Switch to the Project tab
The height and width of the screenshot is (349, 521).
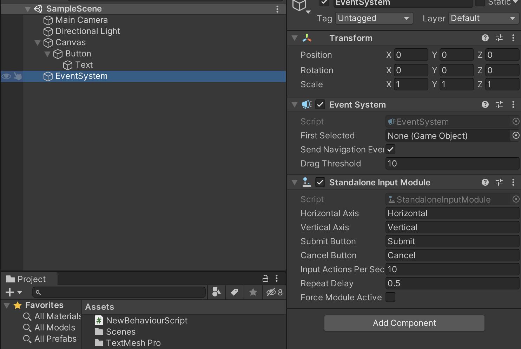click(29, 279)
